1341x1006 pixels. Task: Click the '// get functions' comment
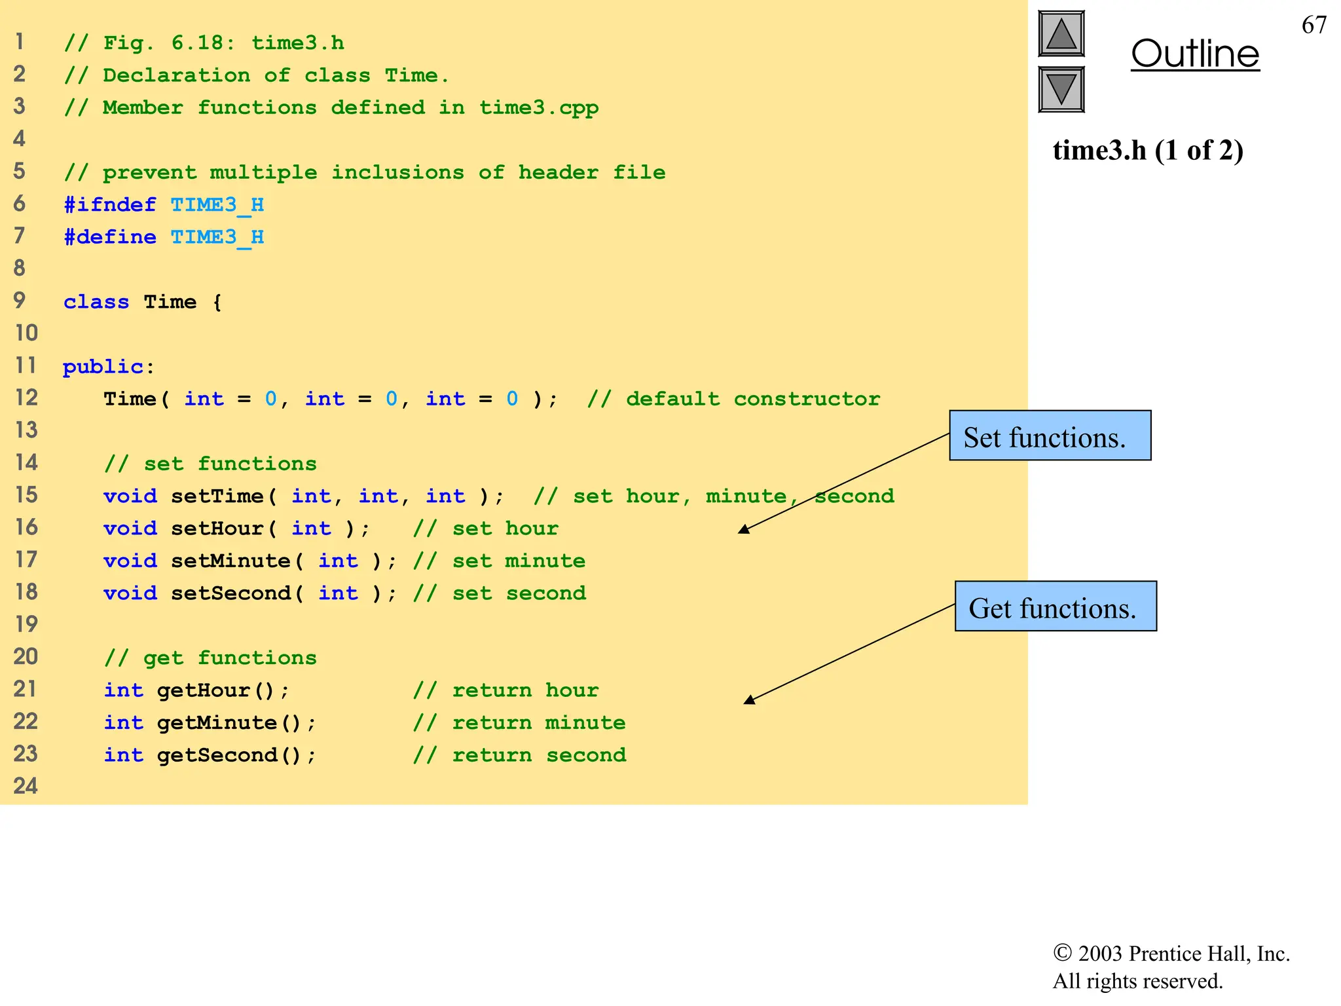point(210,658)
